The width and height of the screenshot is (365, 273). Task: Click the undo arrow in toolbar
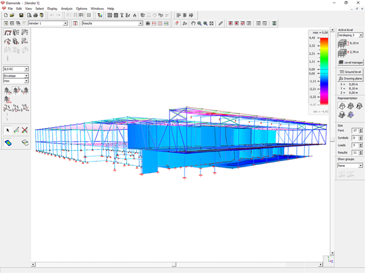pos(52,15)
